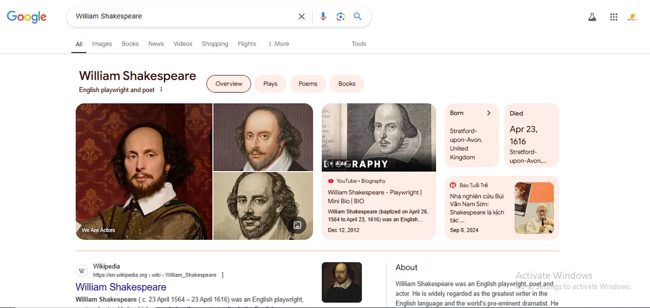Click the Google logo
Image resolution: width=650 pixels, height=308 pixels.
point(27,17)
